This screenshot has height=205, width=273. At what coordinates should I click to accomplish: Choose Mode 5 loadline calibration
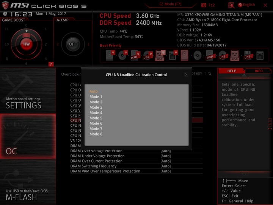[x=96, y=118]
